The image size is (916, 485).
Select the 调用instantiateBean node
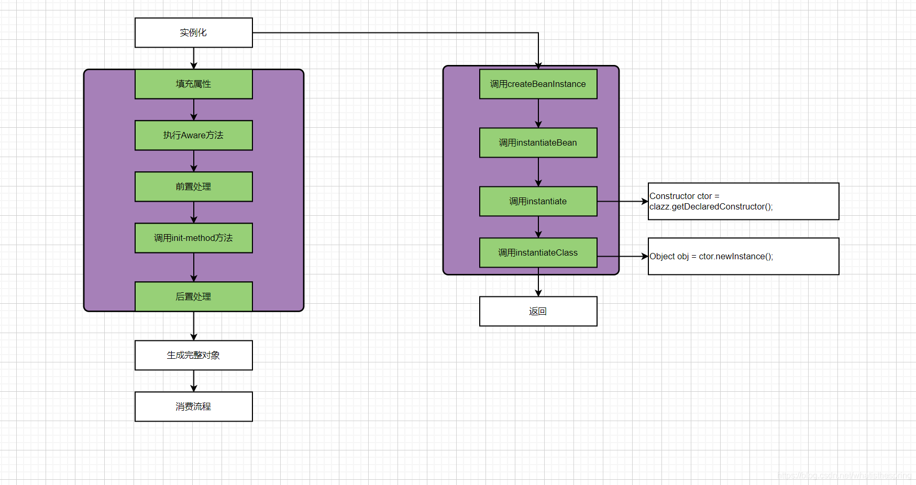tap(538, 142)
